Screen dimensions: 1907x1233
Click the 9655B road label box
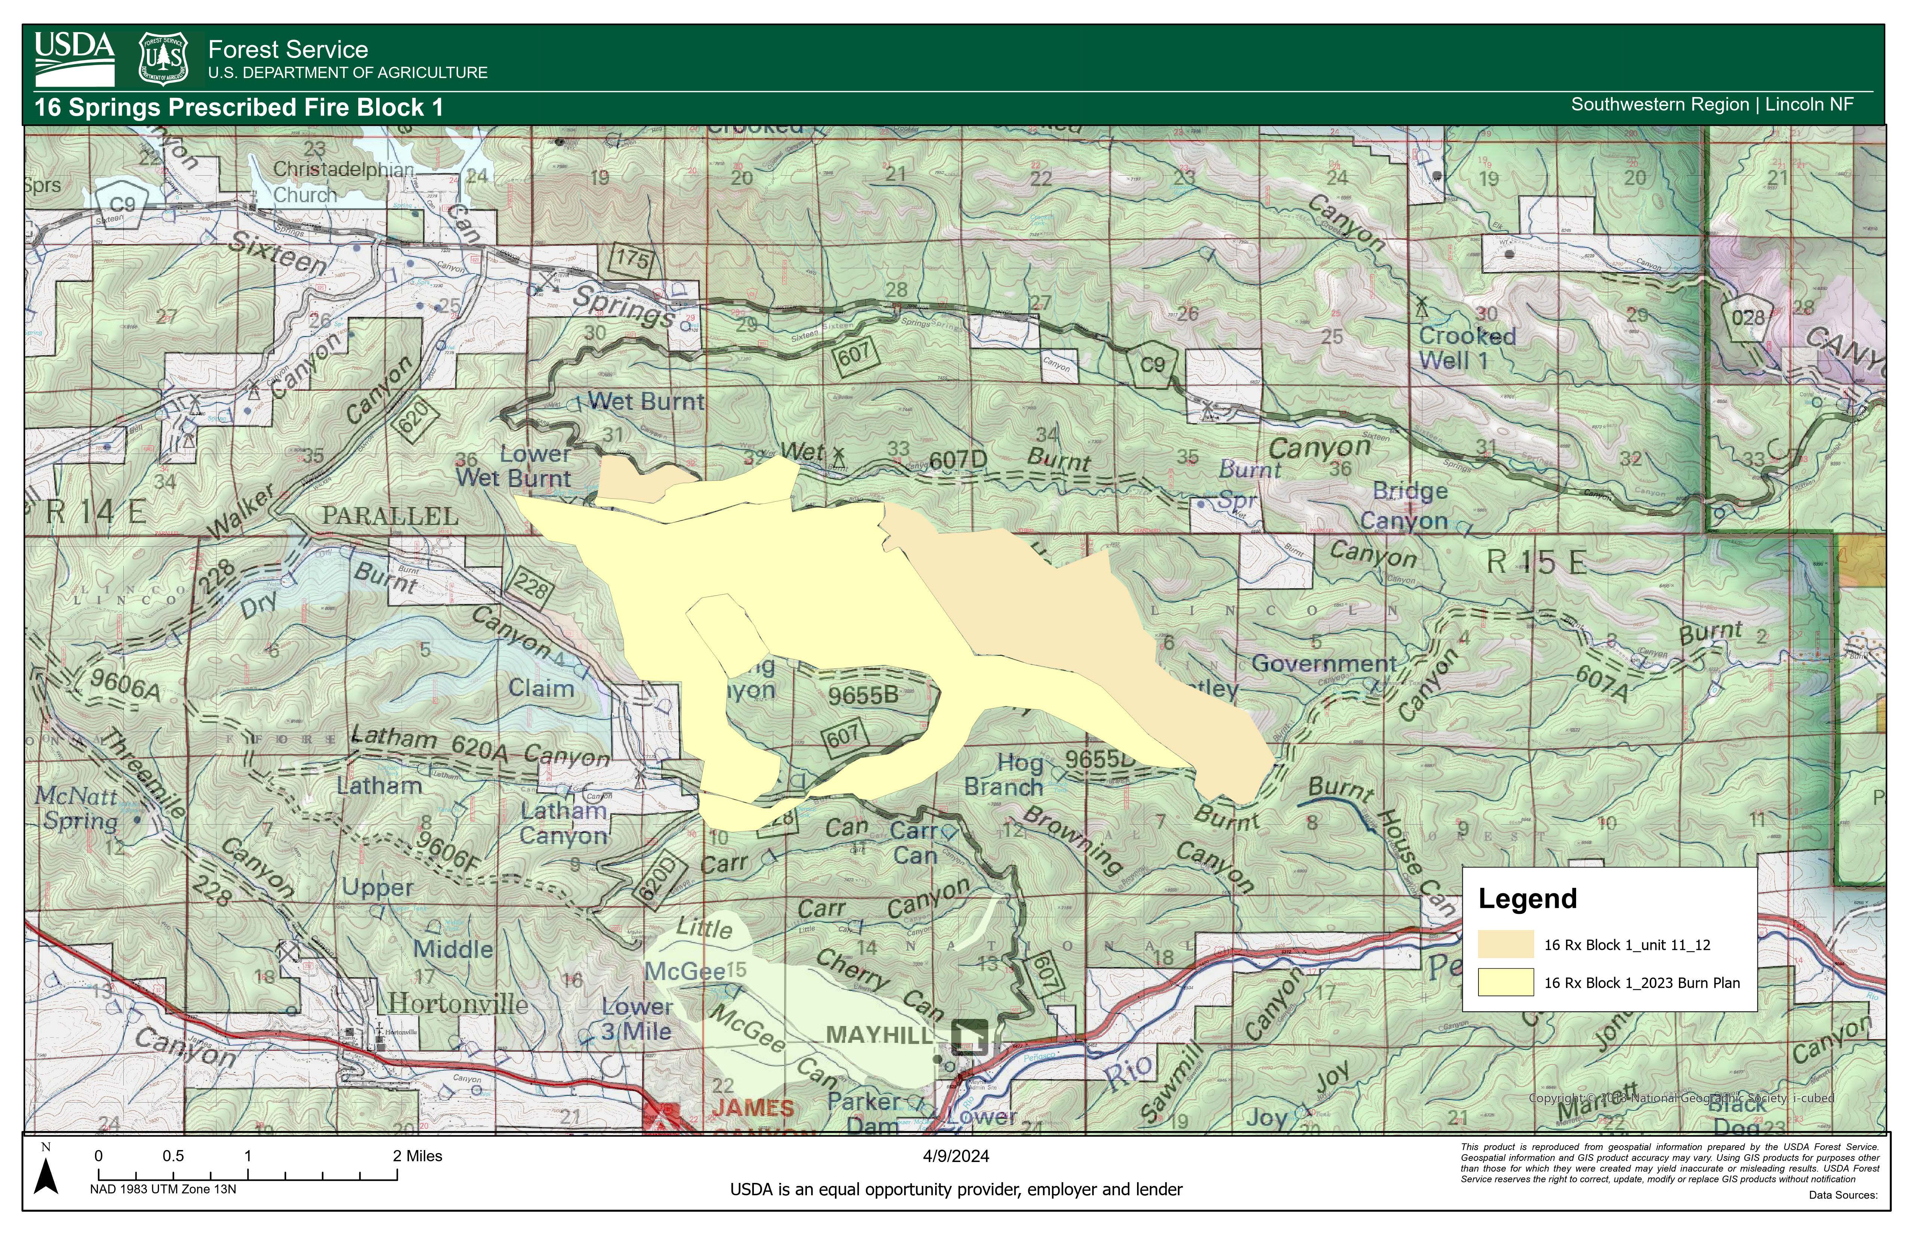coord(863,695)
